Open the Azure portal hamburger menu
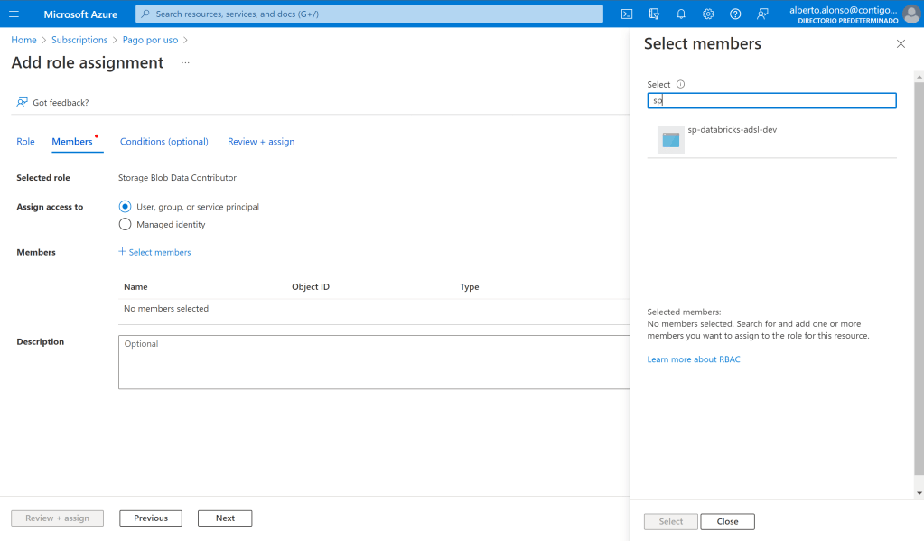The width and height of the screenshot is (924, 541). 14,14
